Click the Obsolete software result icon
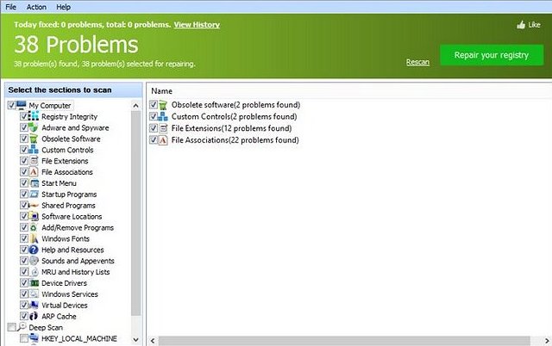 point(164,105)
